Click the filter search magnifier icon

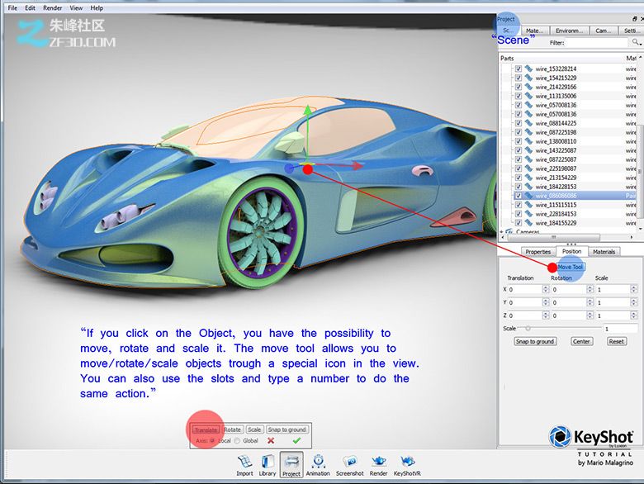coord(637,42)
